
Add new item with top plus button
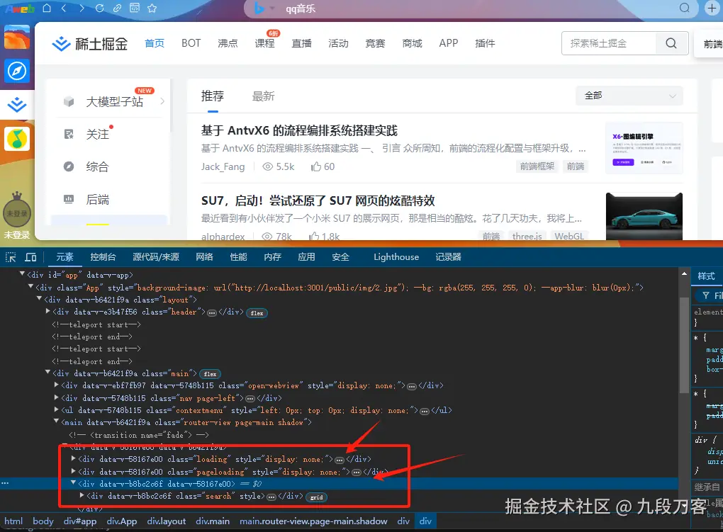point(712,9)
